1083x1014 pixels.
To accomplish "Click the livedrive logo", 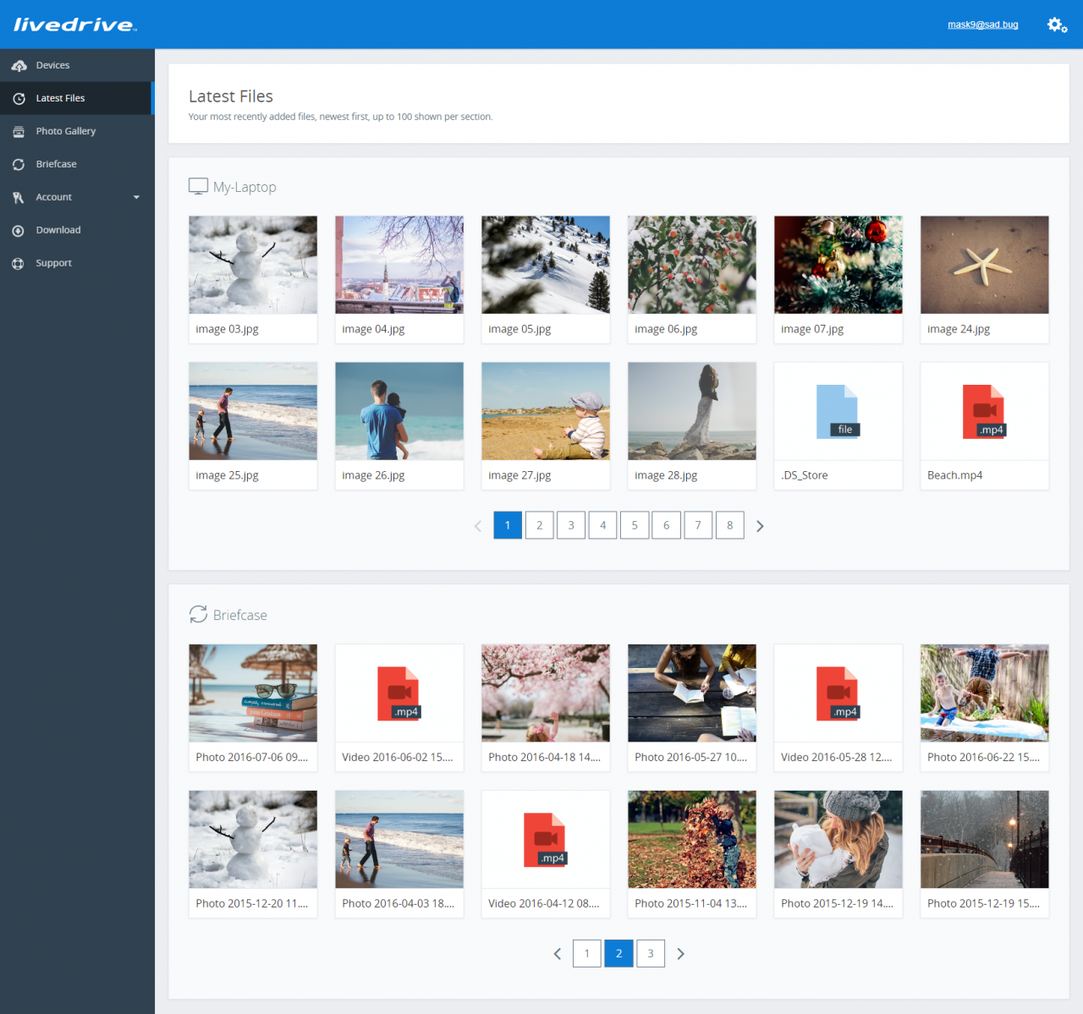I will [74, 25].
